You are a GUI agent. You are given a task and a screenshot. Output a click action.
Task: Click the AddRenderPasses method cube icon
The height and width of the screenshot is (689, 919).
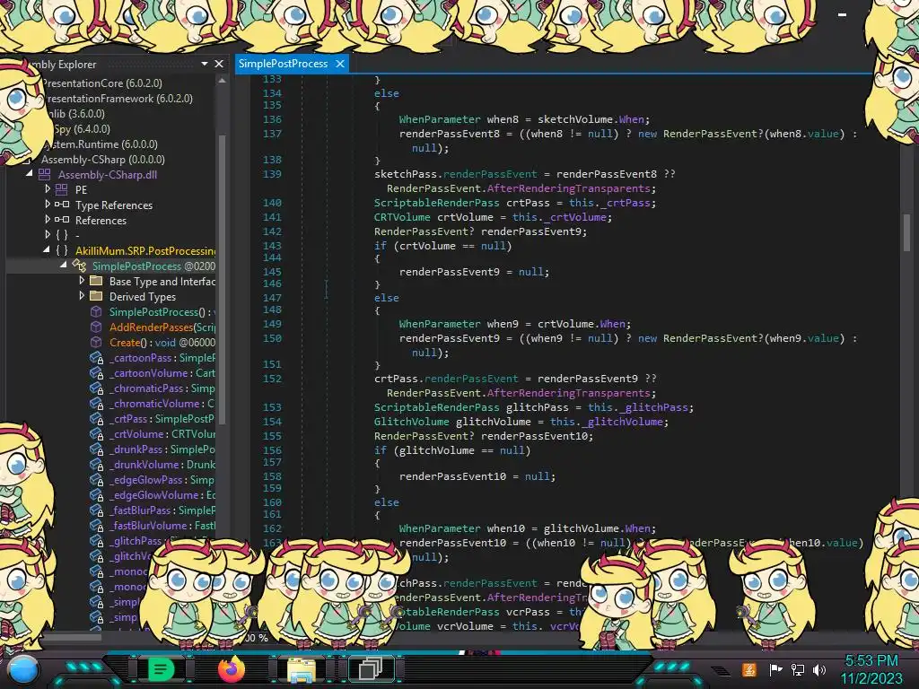[x=96, y=327]
